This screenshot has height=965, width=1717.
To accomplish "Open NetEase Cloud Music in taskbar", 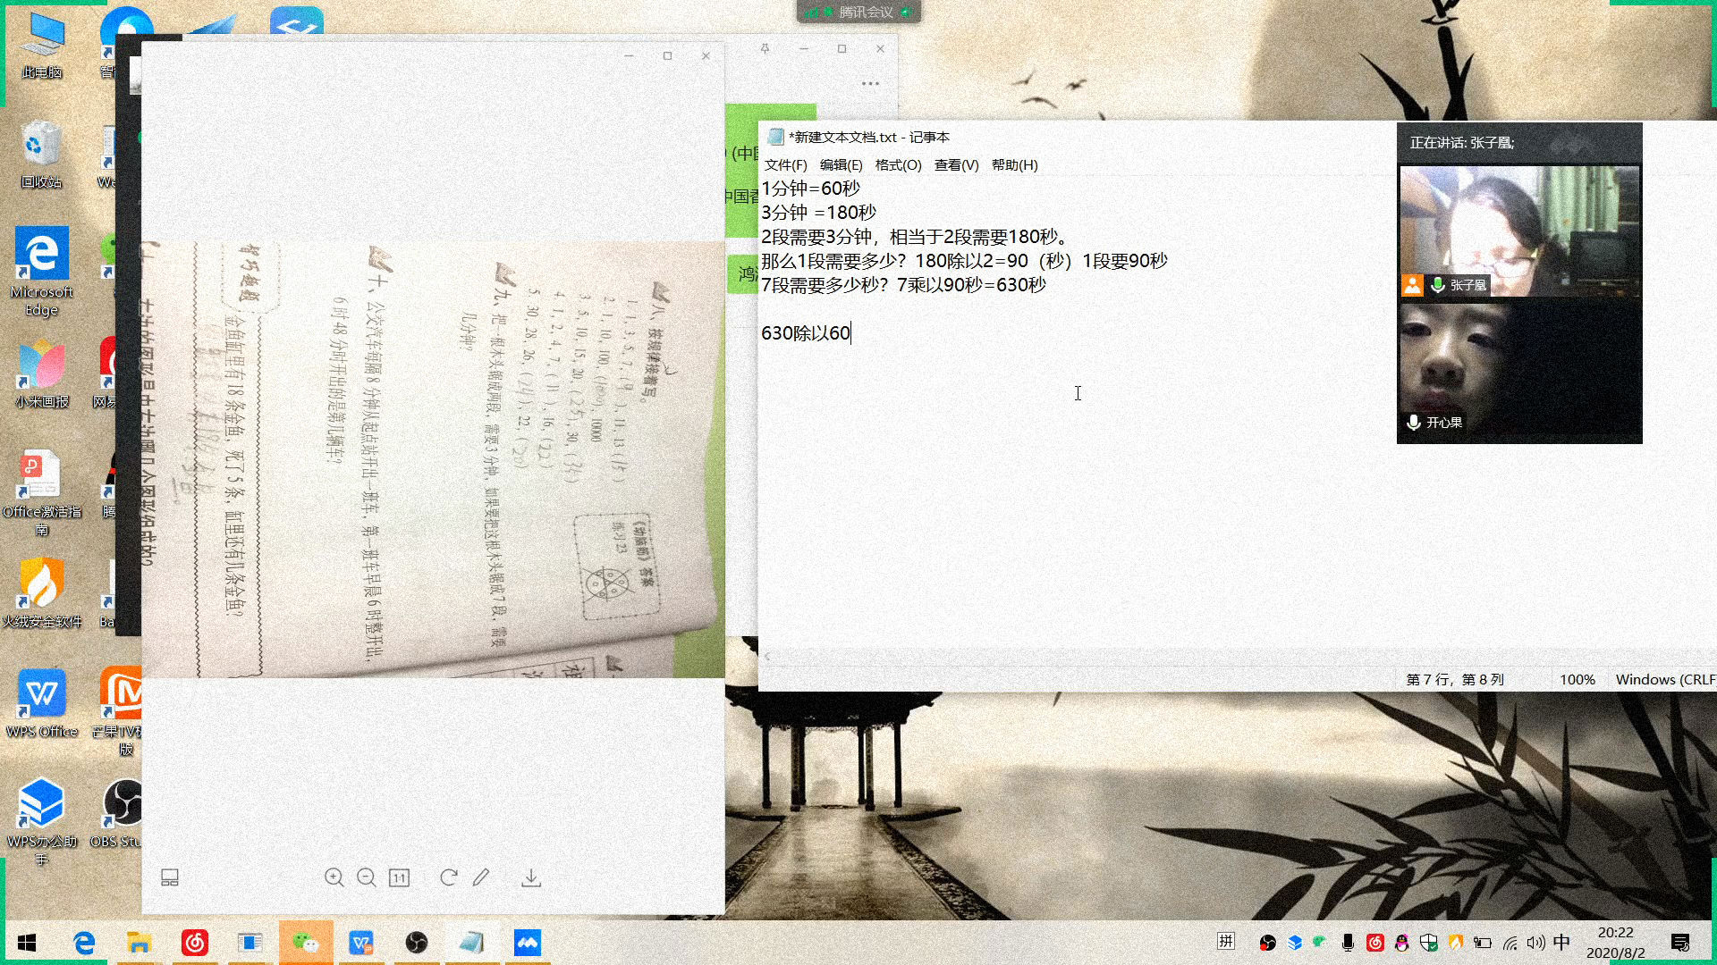I will coord(195,943).
